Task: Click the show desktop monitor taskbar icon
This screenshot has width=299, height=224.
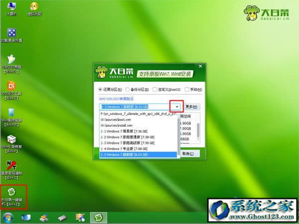Action: click(26, 218)
